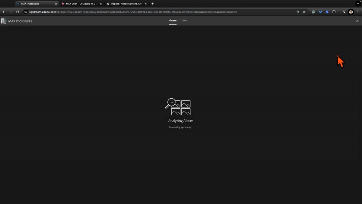
Task: Click the Analyzing Album text
Action: pos(181,121)
